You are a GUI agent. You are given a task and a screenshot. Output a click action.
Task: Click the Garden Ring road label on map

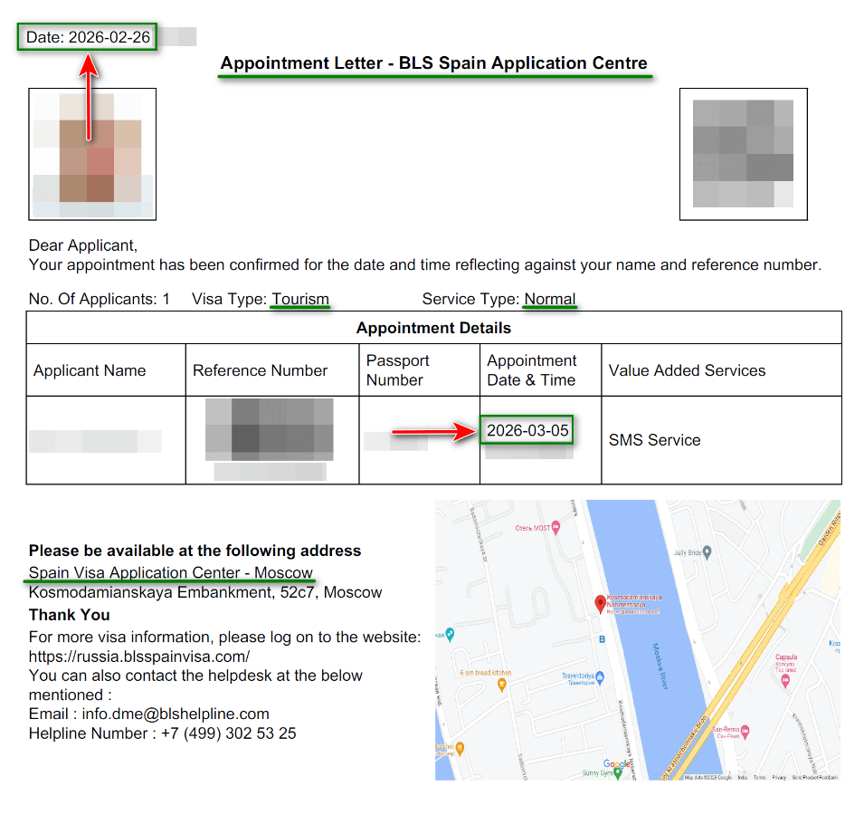point(830,529)
